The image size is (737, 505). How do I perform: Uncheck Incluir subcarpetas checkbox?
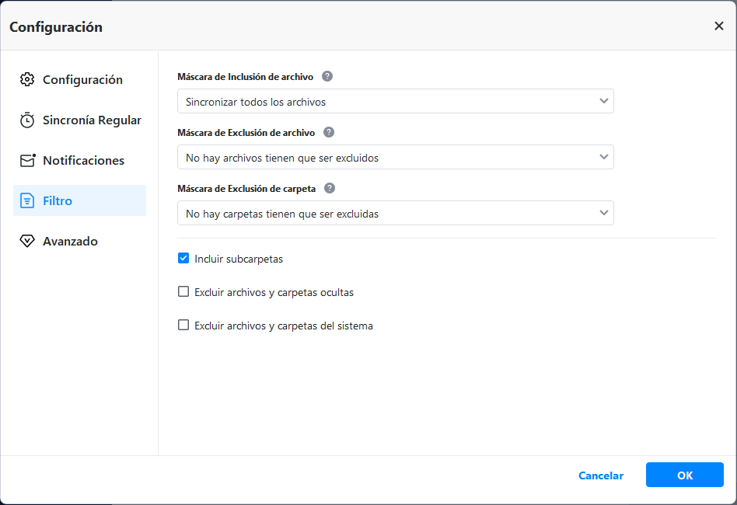(x=183, y=259)
